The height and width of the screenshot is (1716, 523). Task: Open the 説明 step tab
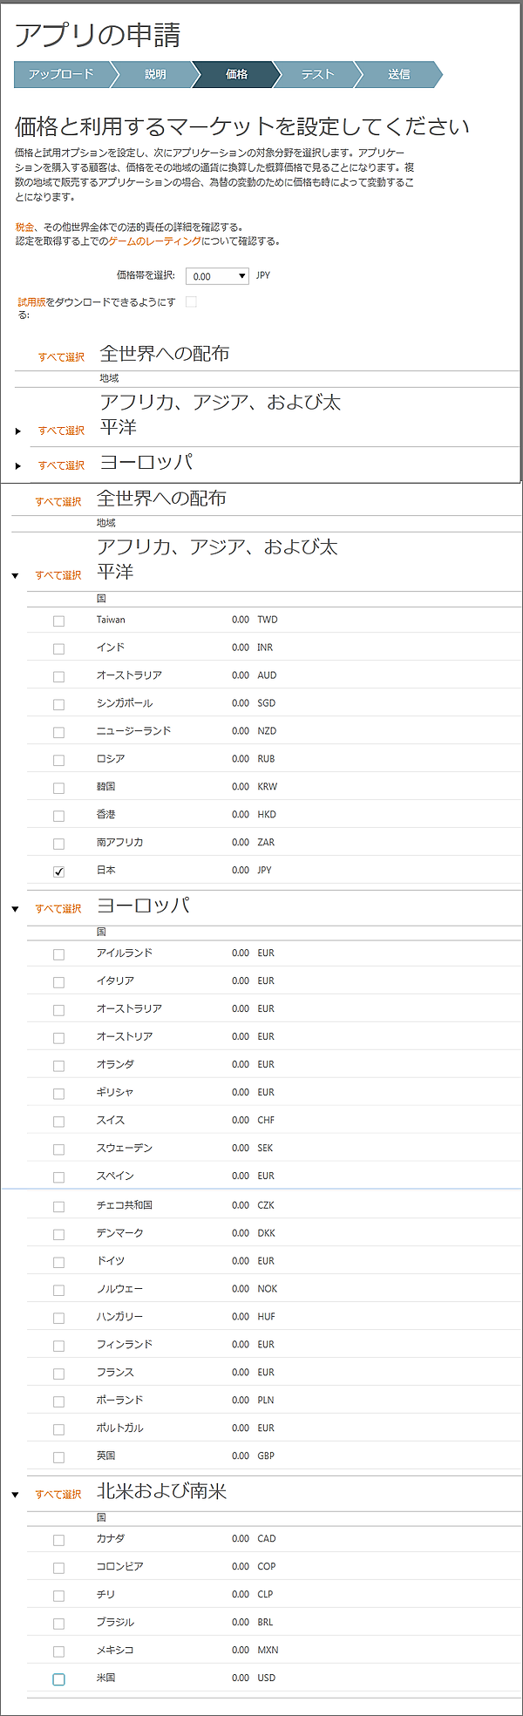[x=155, y=75]
